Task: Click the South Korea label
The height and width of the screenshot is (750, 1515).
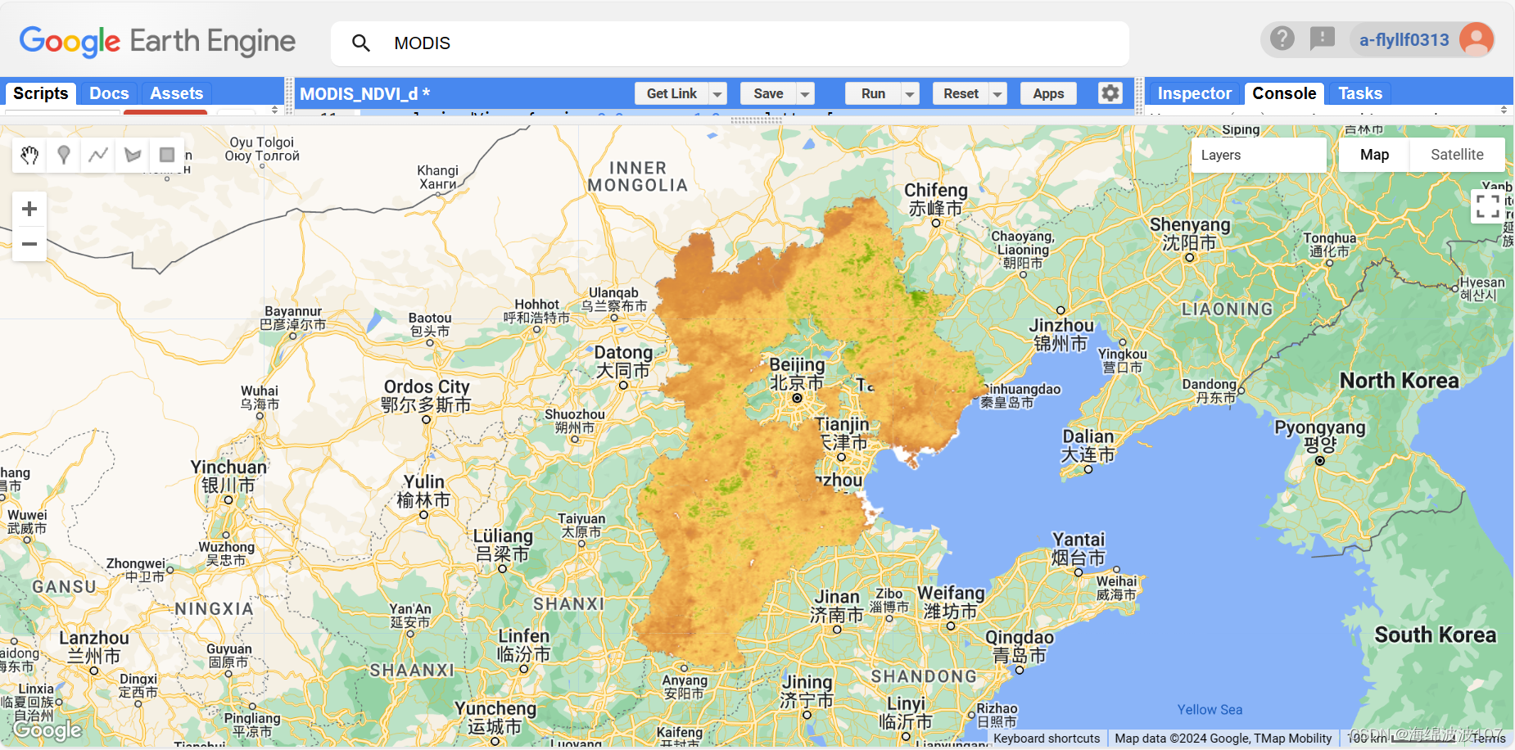Action: tap(1435, 635)
